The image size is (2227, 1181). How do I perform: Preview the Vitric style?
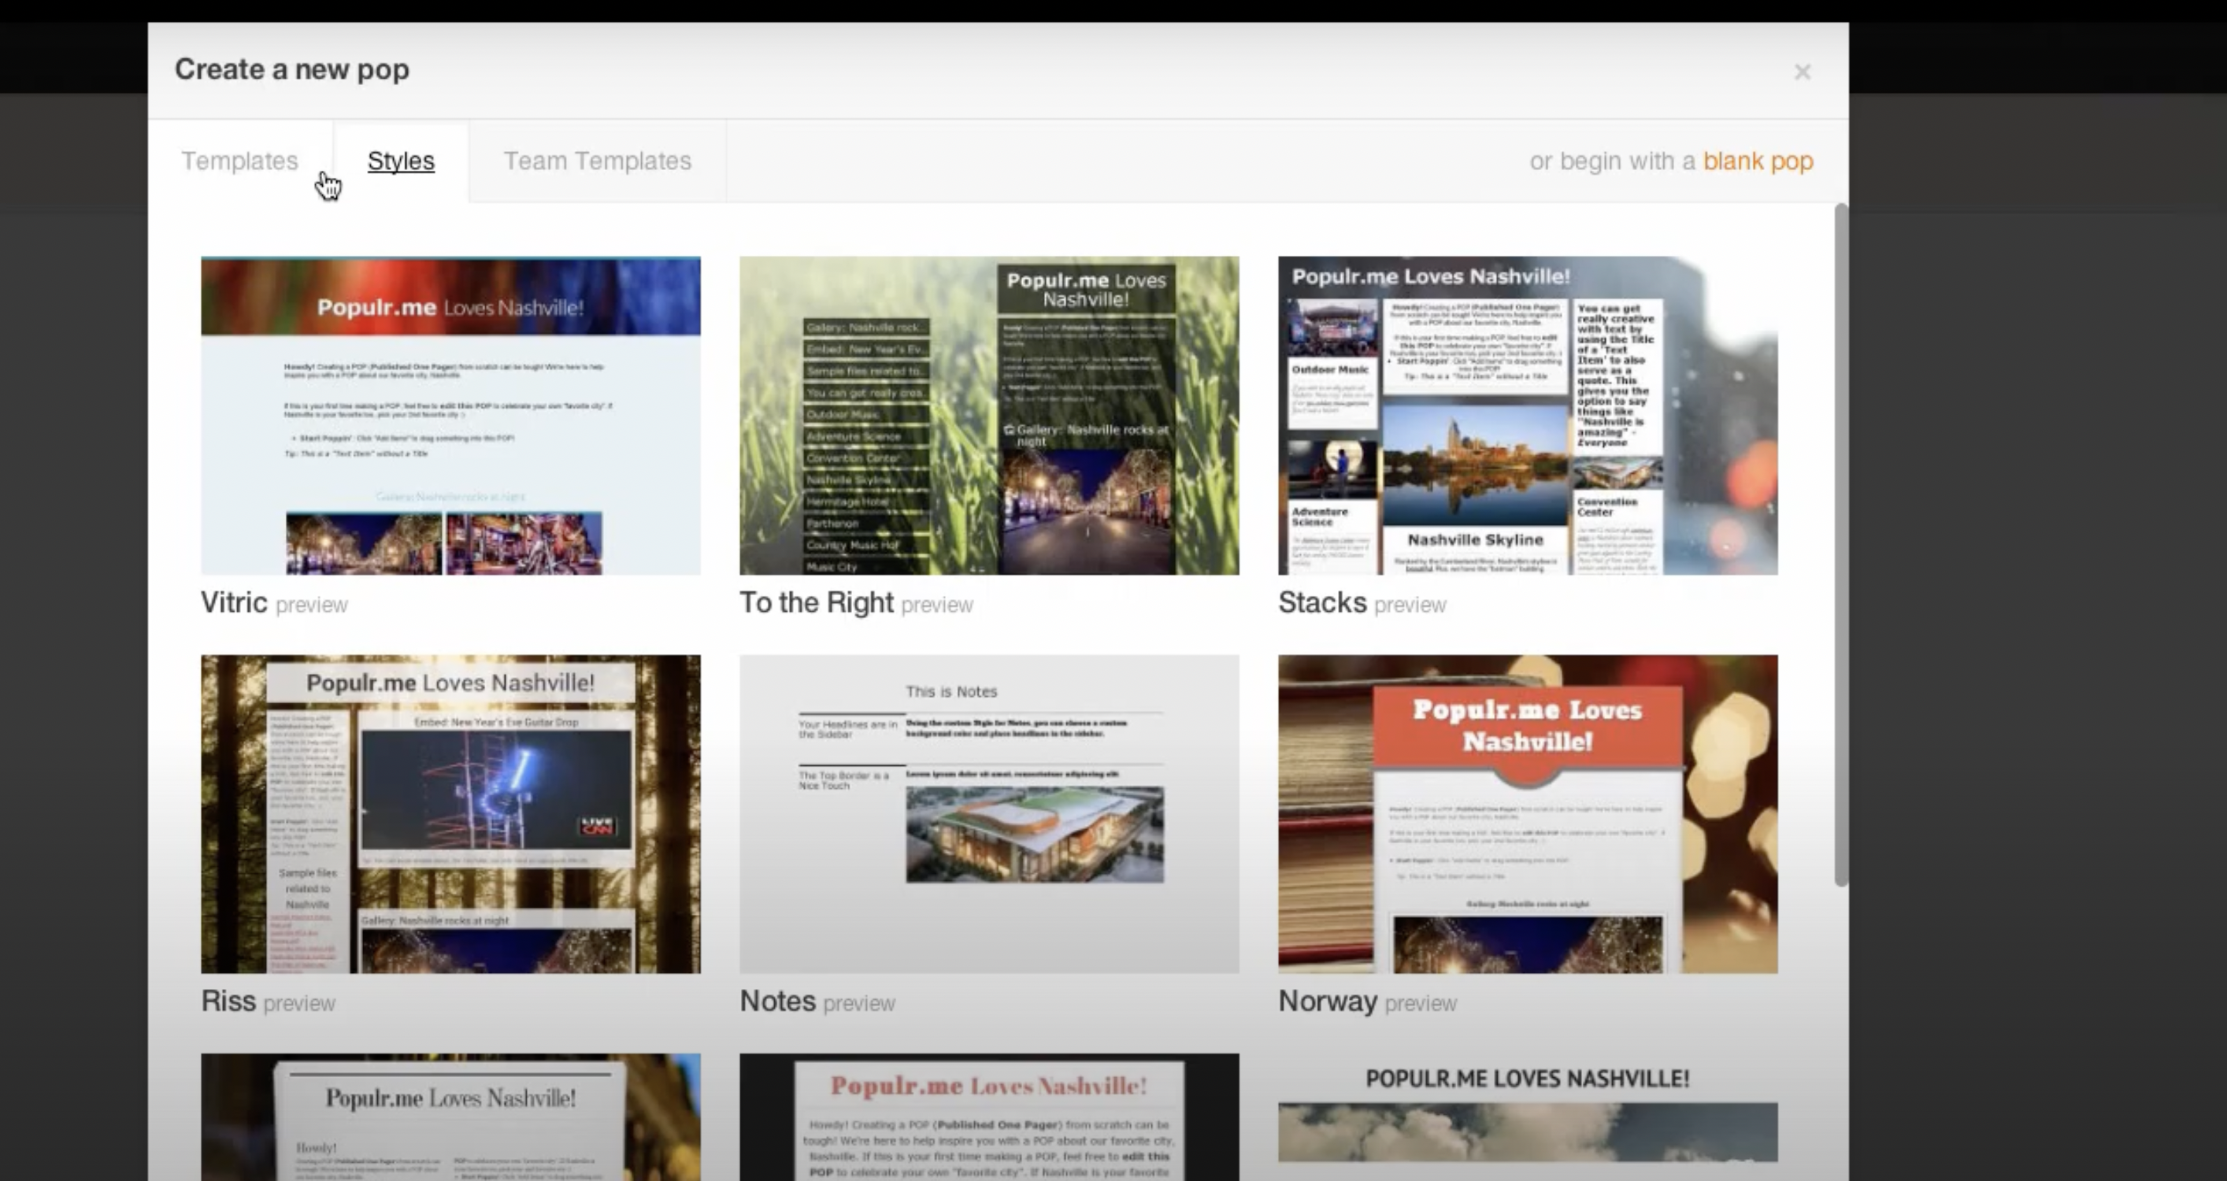click(x=310, y=605)
